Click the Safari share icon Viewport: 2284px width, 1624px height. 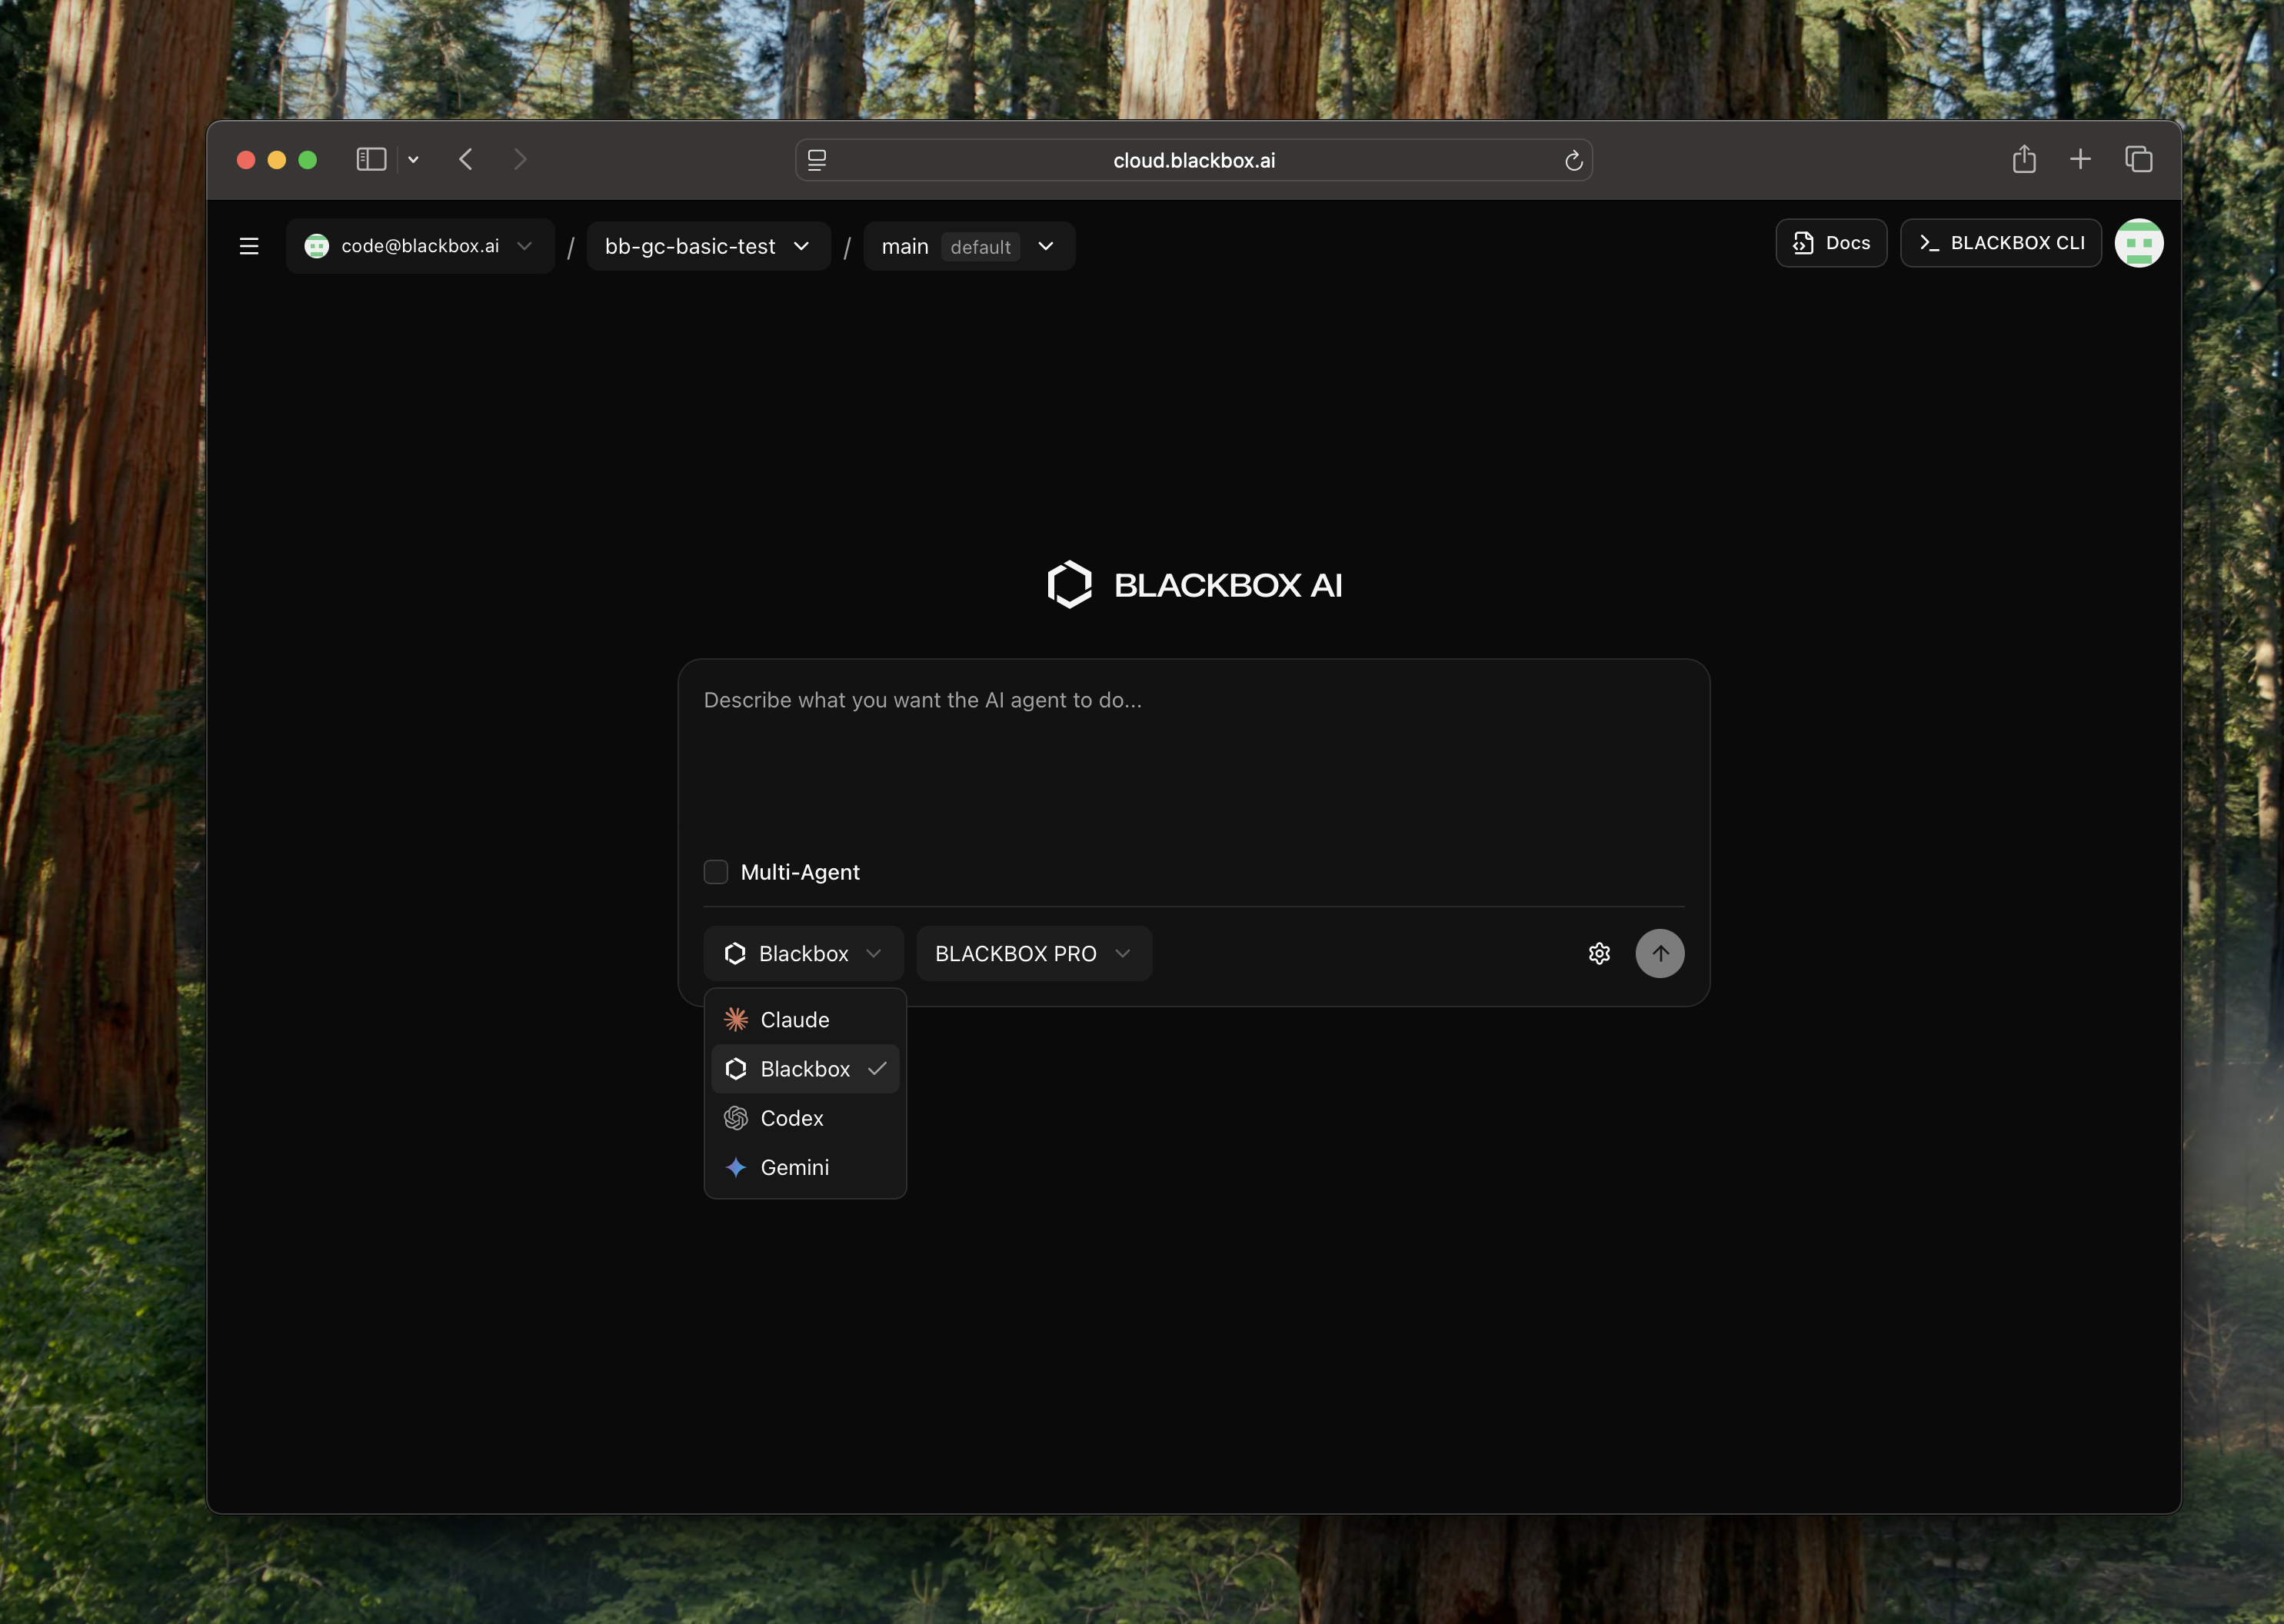pos(2024,159)
